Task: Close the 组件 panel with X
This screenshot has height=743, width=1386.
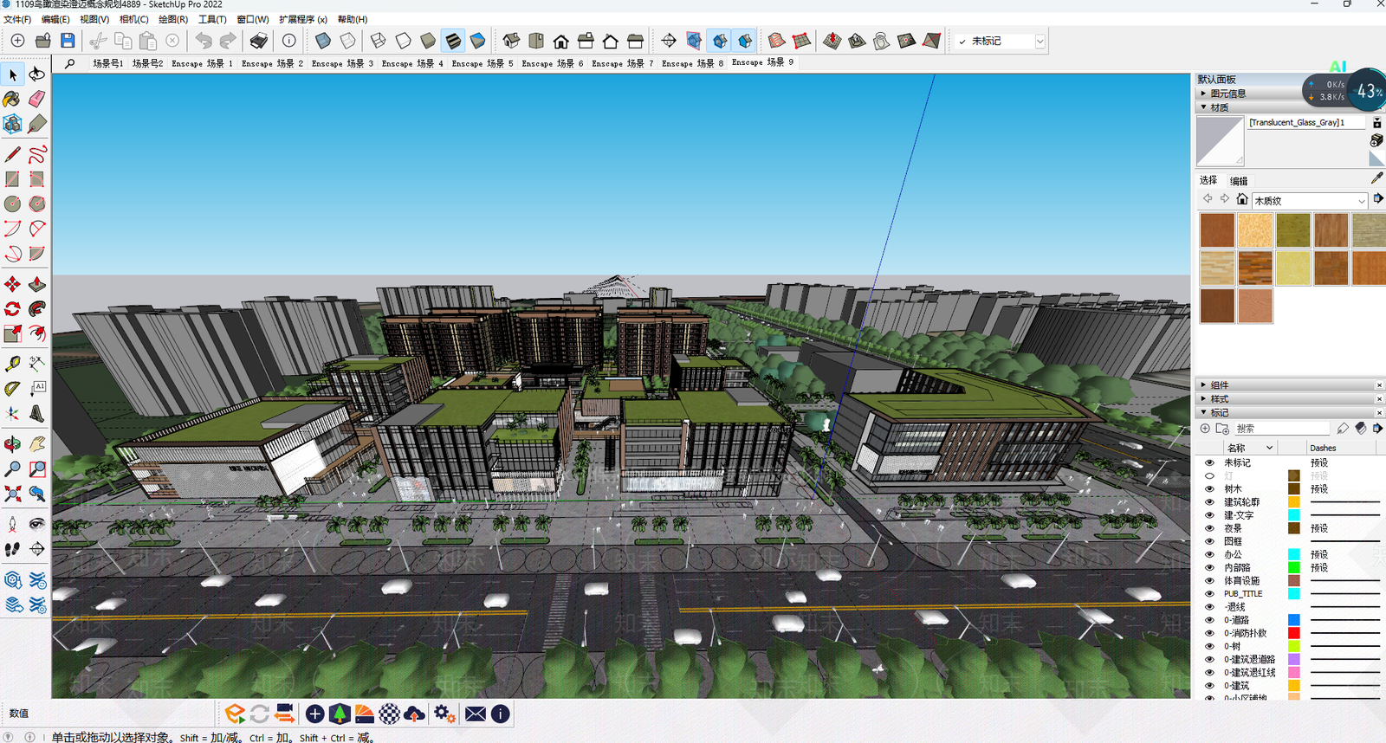Action: (1379, 385)
